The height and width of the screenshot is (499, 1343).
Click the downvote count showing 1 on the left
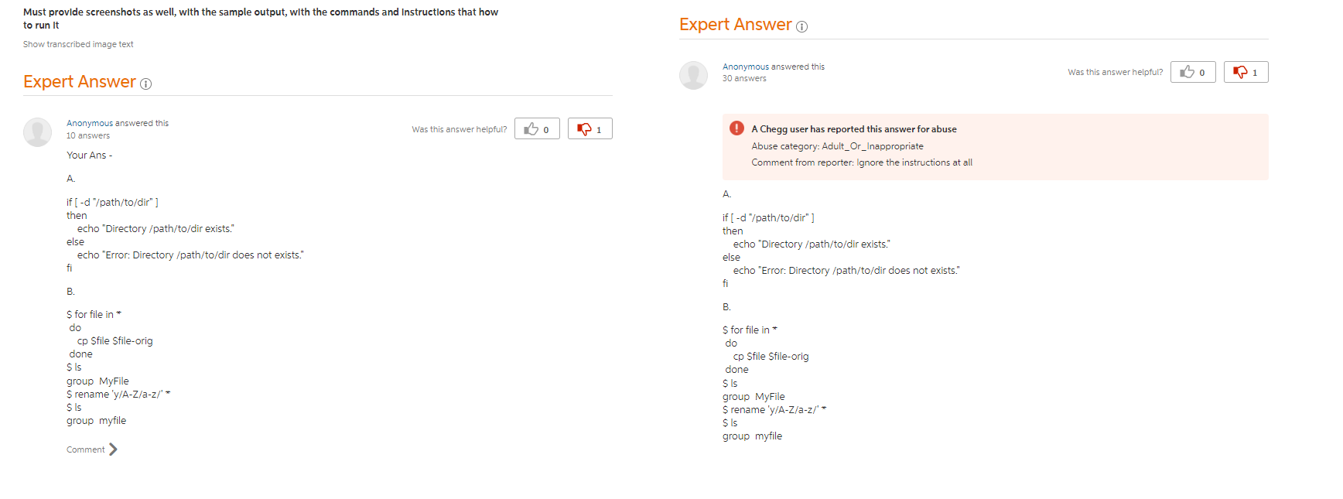(600, 128)
